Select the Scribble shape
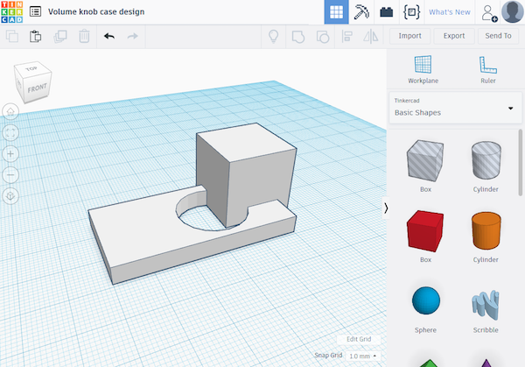 (486, 307)
